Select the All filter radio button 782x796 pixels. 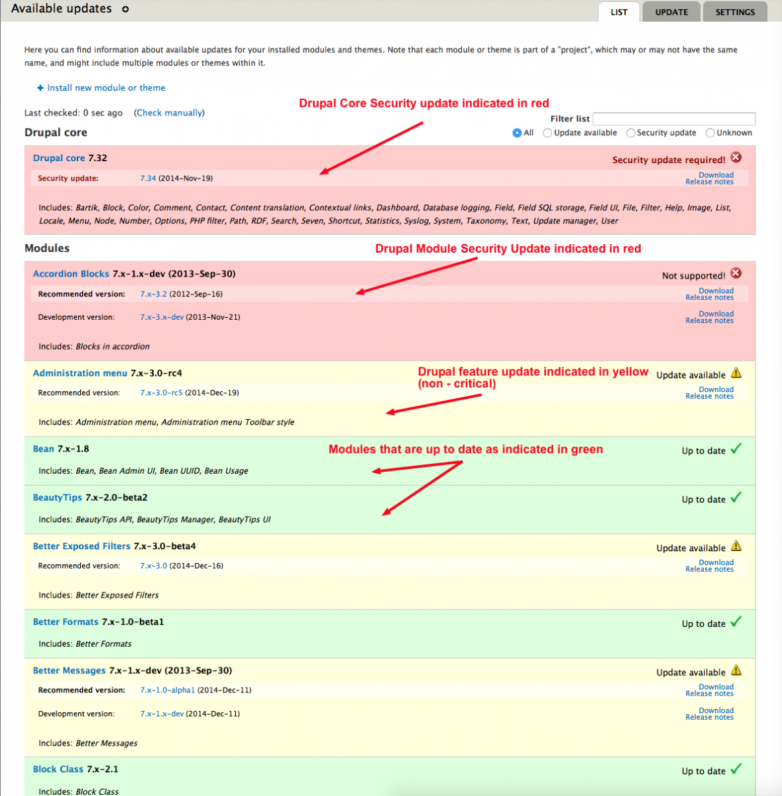517,133
